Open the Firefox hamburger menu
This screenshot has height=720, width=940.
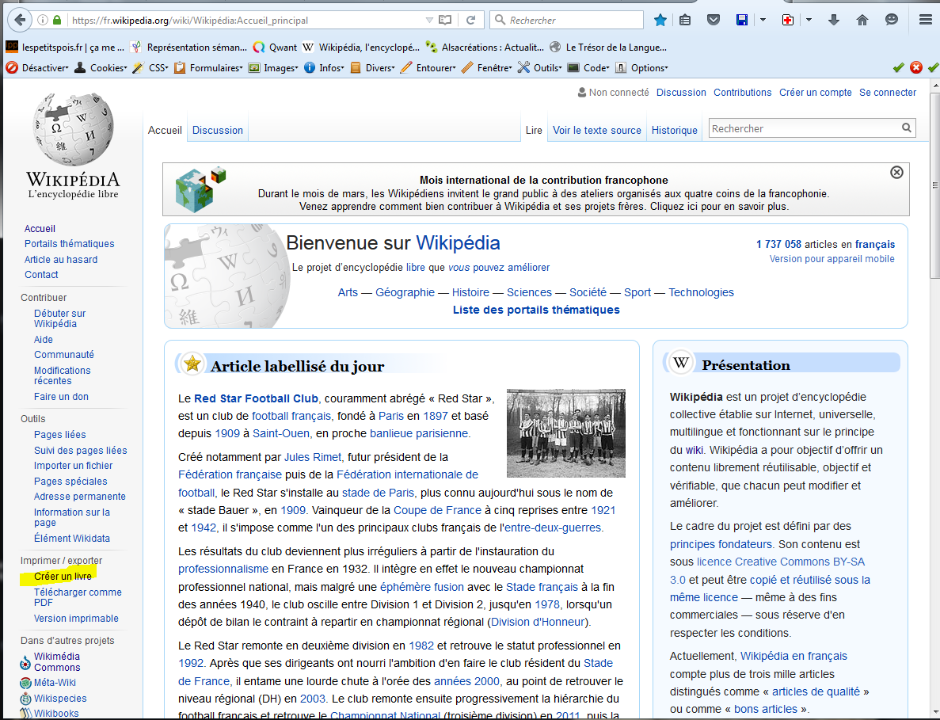[925, 20]
